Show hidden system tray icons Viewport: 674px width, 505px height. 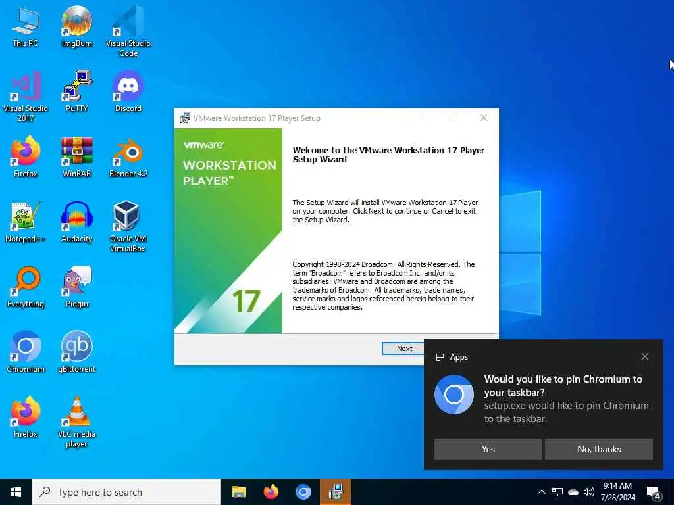pyautogui.click(x=542, y=492)
